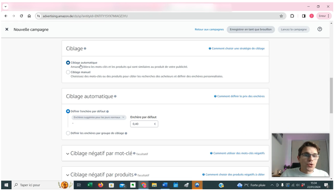Select the Ciblage manuel radio option
Viewport: 336px width, 191px height.
coord(68,72)
